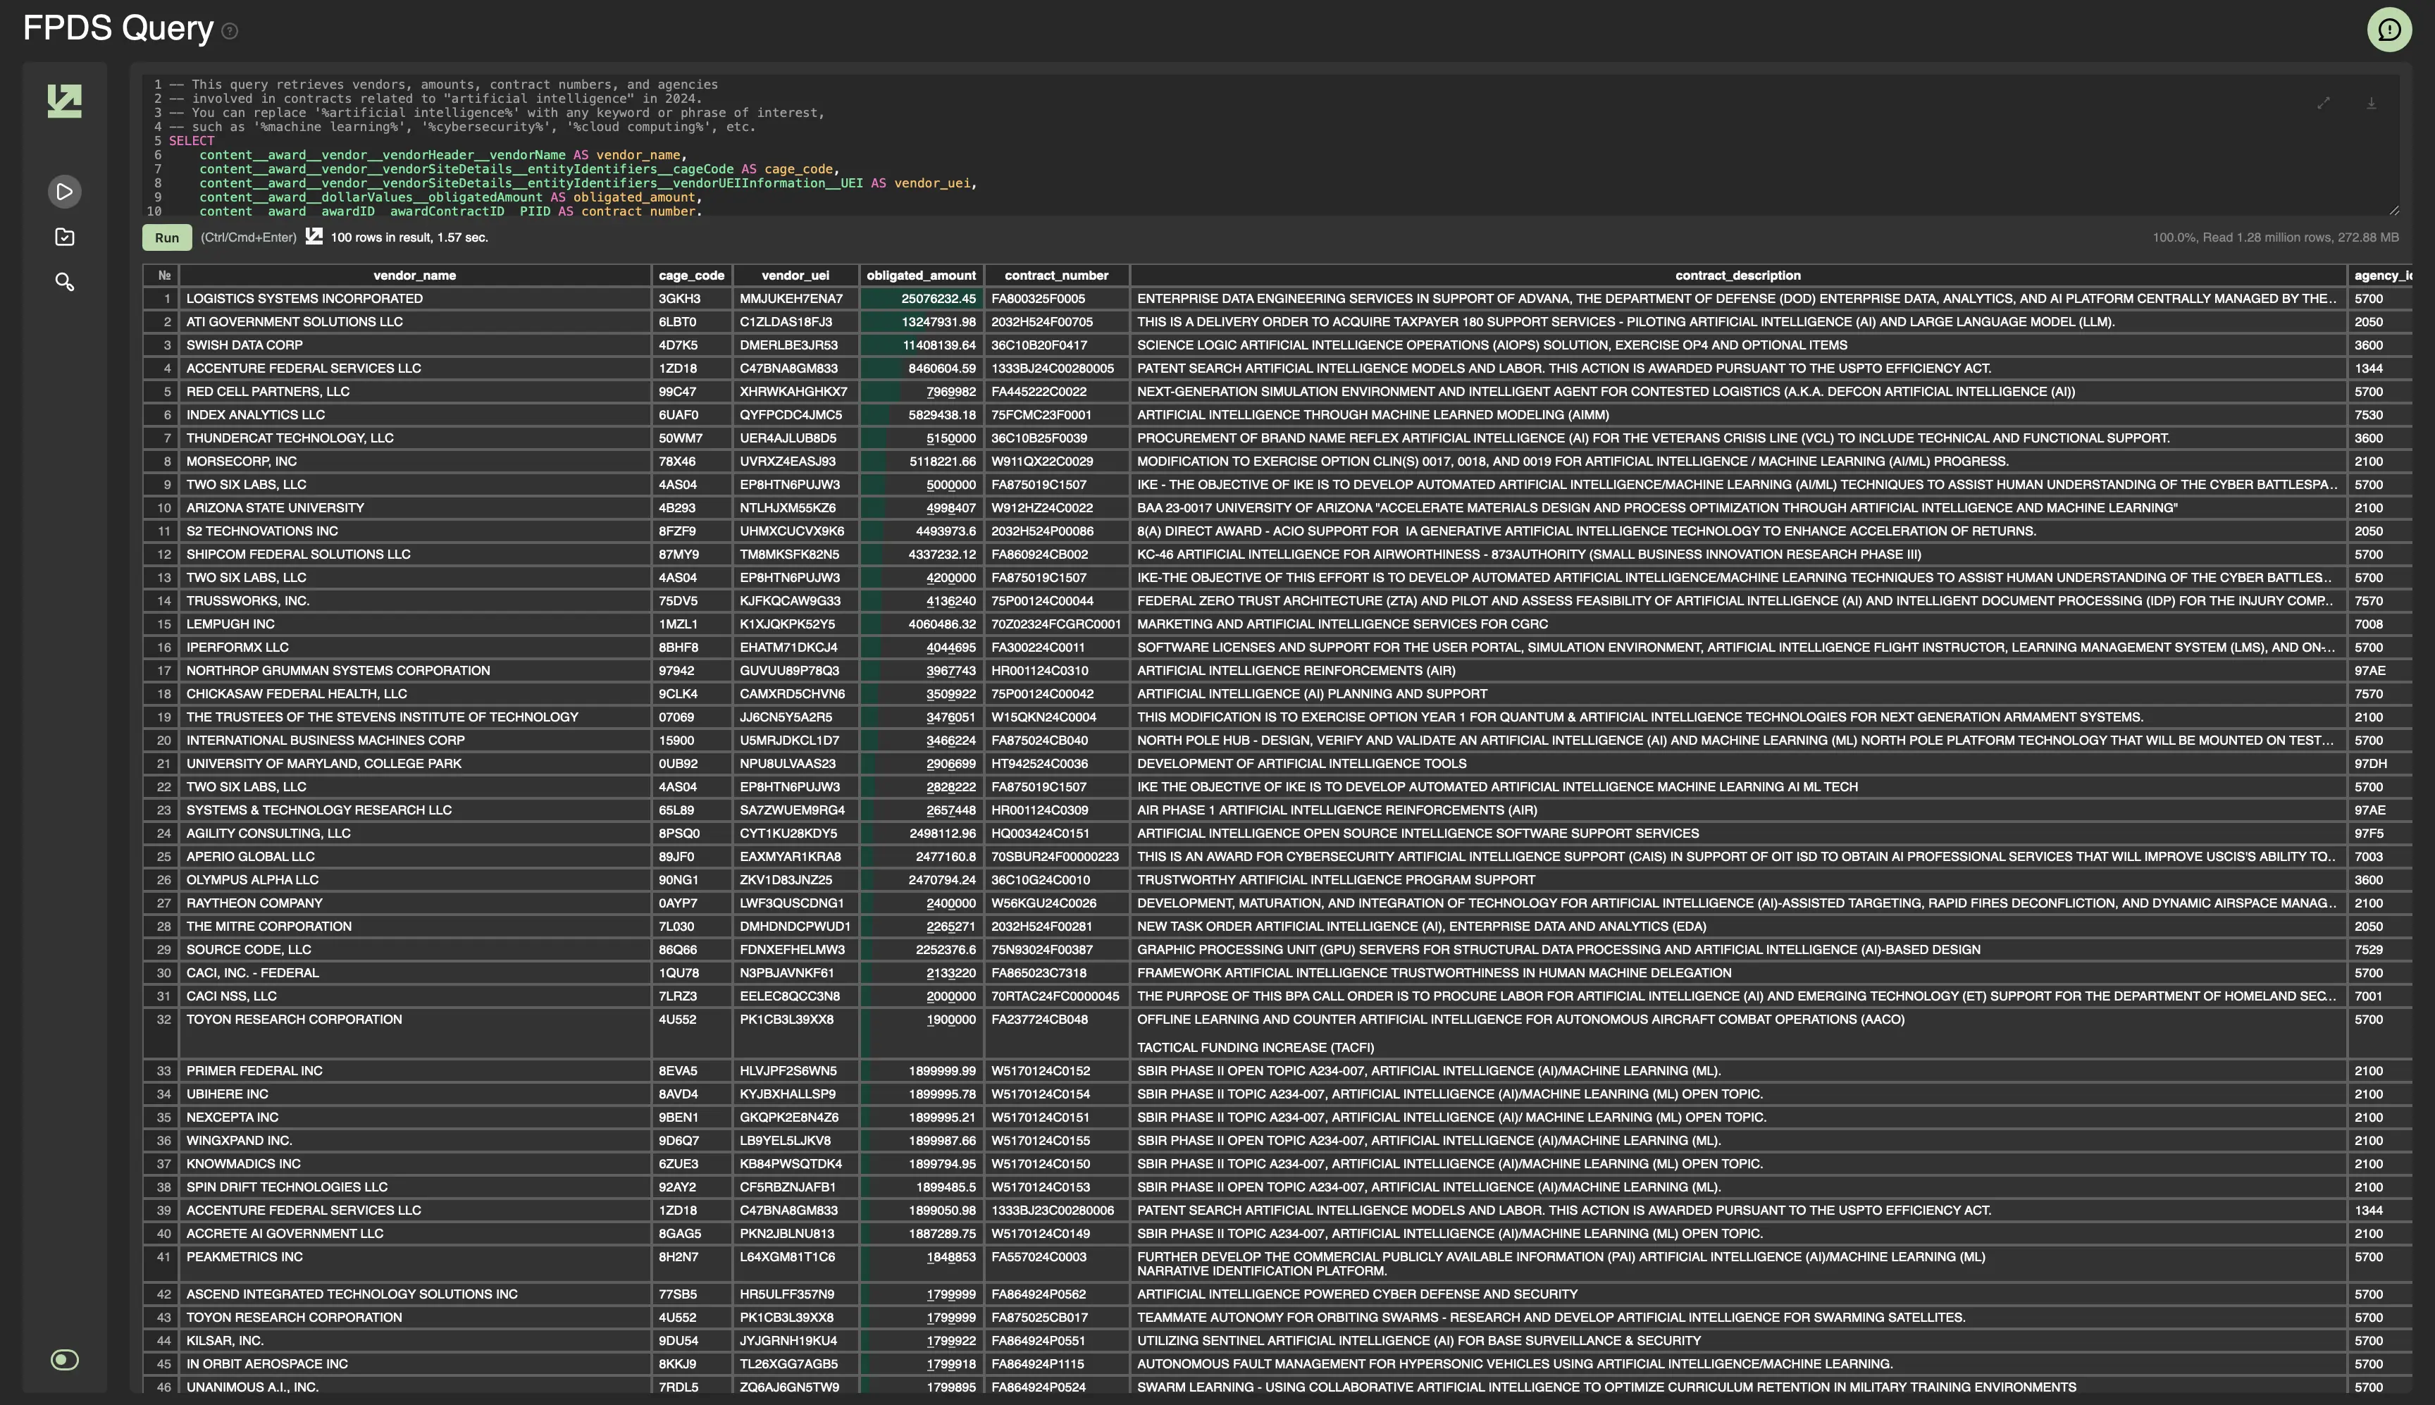
Task: Click THUNDERCAT TECHNOLOGY, LLC cell
Action: [415, 438]
